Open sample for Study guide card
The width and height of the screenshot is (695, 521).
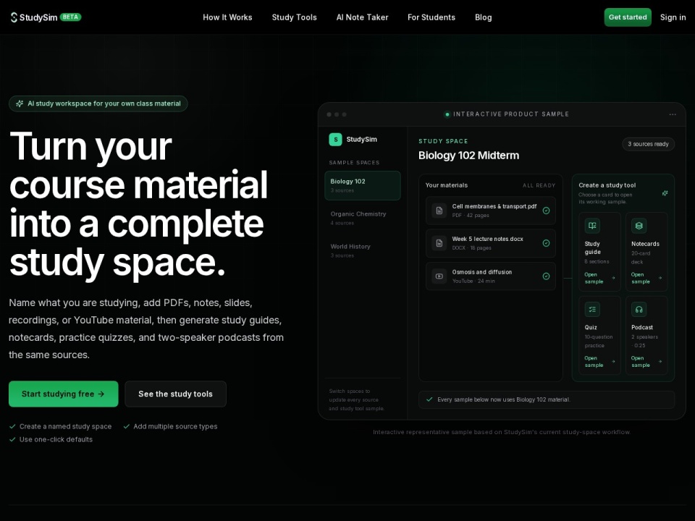[x=599, y=278]
